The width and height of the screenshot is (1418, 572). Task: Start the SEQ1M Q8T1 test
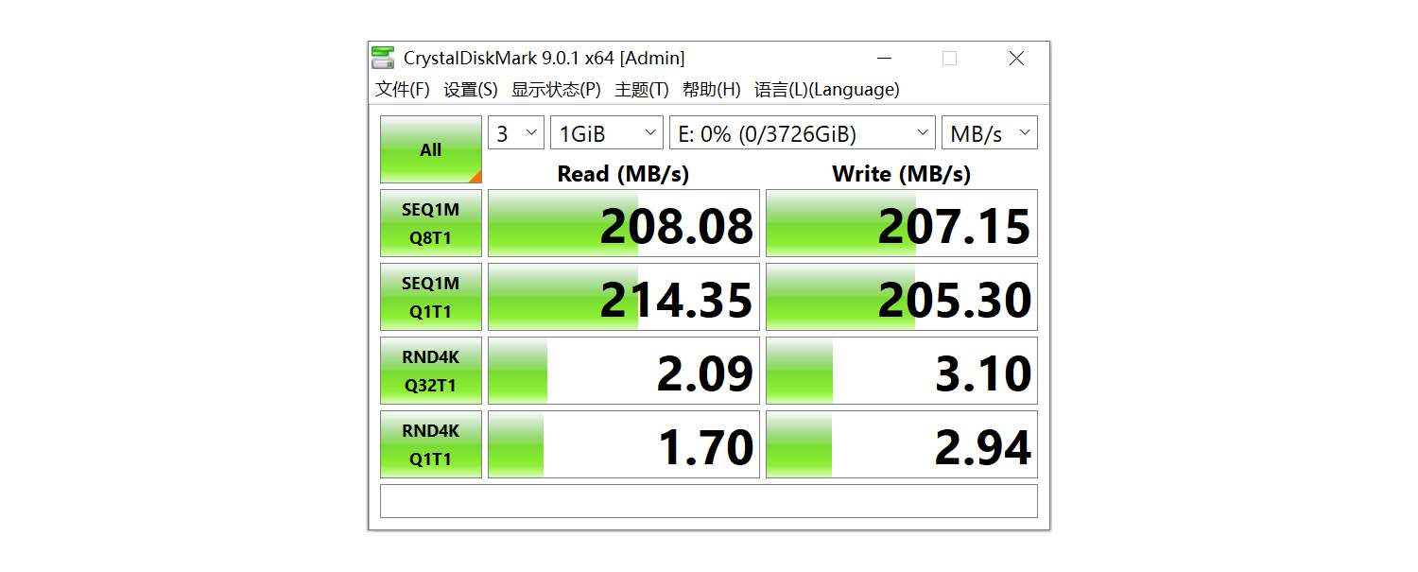(431, 223)
